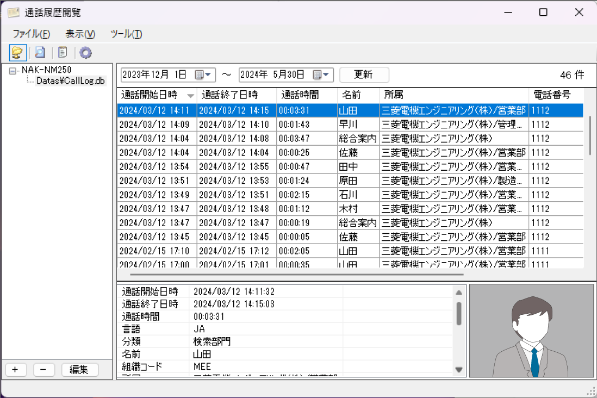Click the user avatar photo
Screen dimensions: 597x398
click(531, 331)
